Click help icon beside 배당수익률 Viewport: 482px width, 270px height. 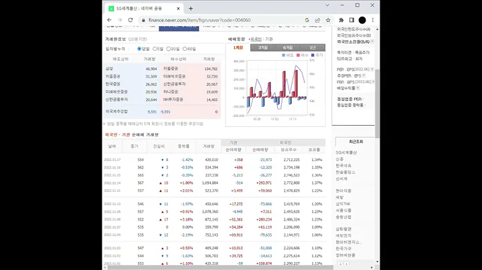point(358,88)
